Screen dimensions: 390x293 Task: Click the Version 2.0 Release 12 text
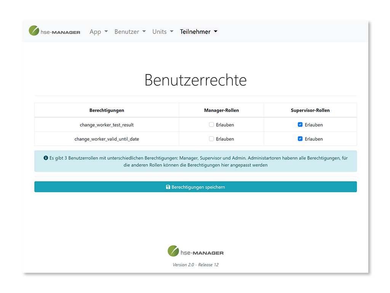pos(195,265)
